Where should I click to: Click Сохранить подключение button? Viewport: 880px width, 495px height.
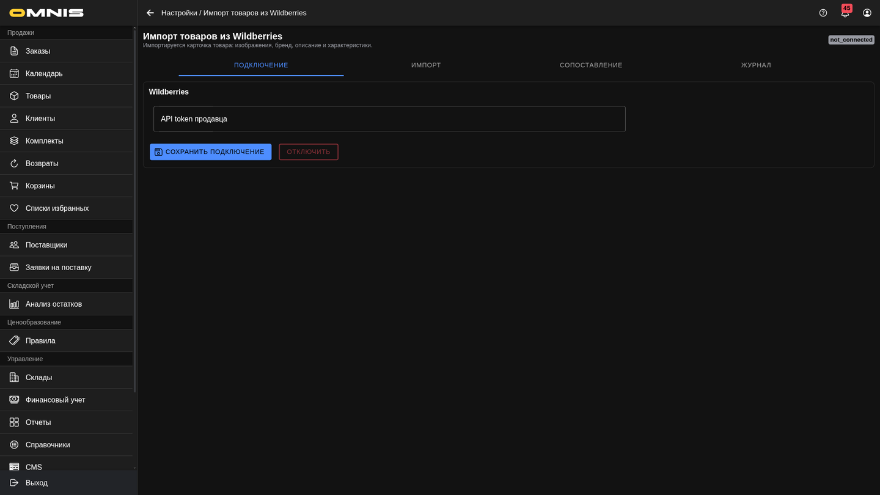(210, 152)
